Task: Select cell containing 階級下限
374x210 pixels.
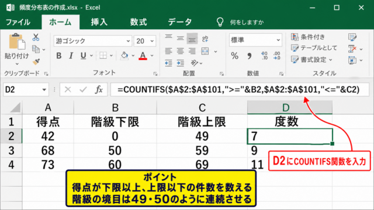Action: point(115,122)
